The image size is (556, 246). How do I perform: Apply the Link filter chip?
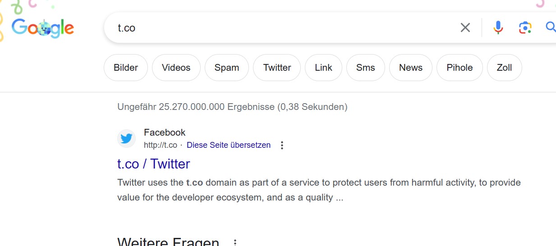pyautogui.click(x=323, y=68)
